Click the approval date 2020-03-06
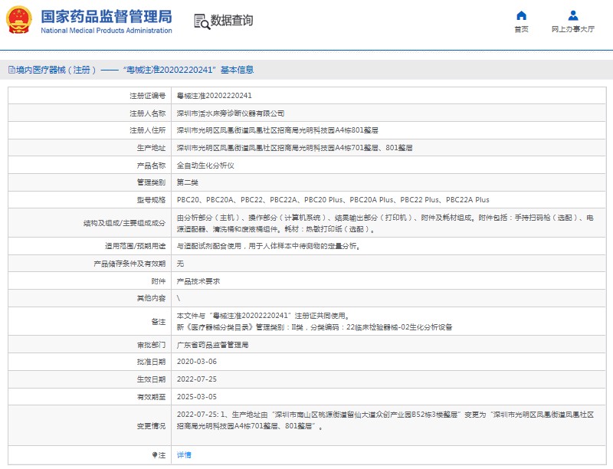Image resolution: width=613 pixels, height=469 pixels. click(195, 362)
